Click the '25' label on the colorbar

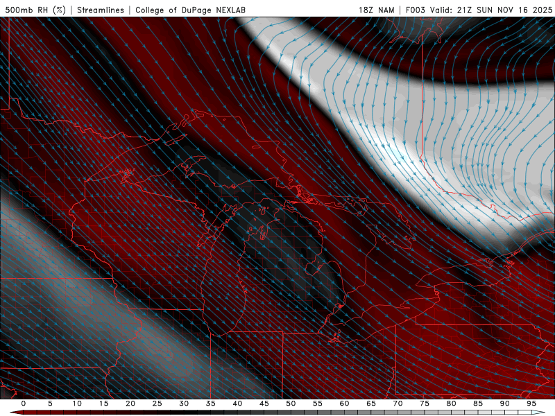(157, 404)
